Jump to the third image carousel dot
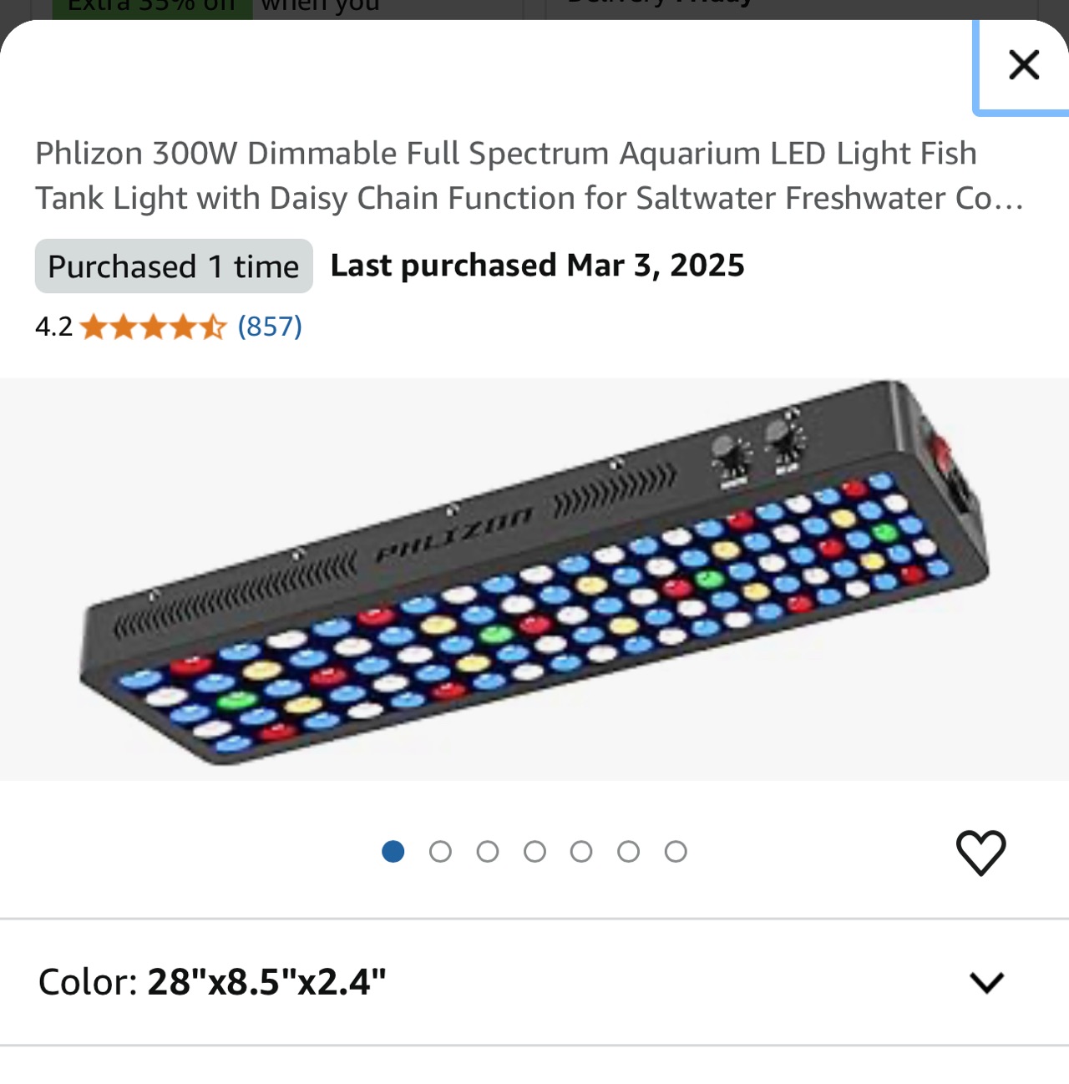Screen dimensions: 1069x1084 (488, 852)
